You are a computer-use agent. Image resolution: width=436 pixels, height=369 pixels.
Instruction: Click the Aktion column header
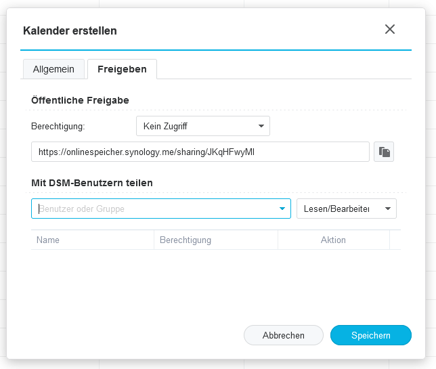[x=334, y=240]
